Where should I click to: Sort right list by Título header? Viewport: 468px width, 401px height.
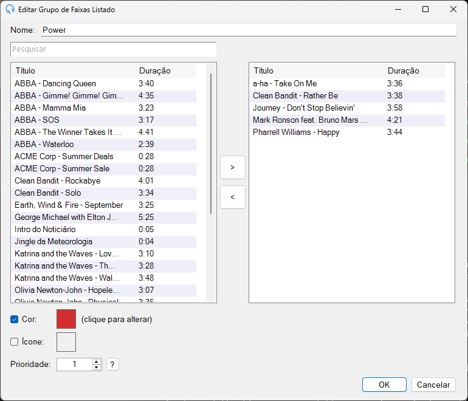click(317, 70)
